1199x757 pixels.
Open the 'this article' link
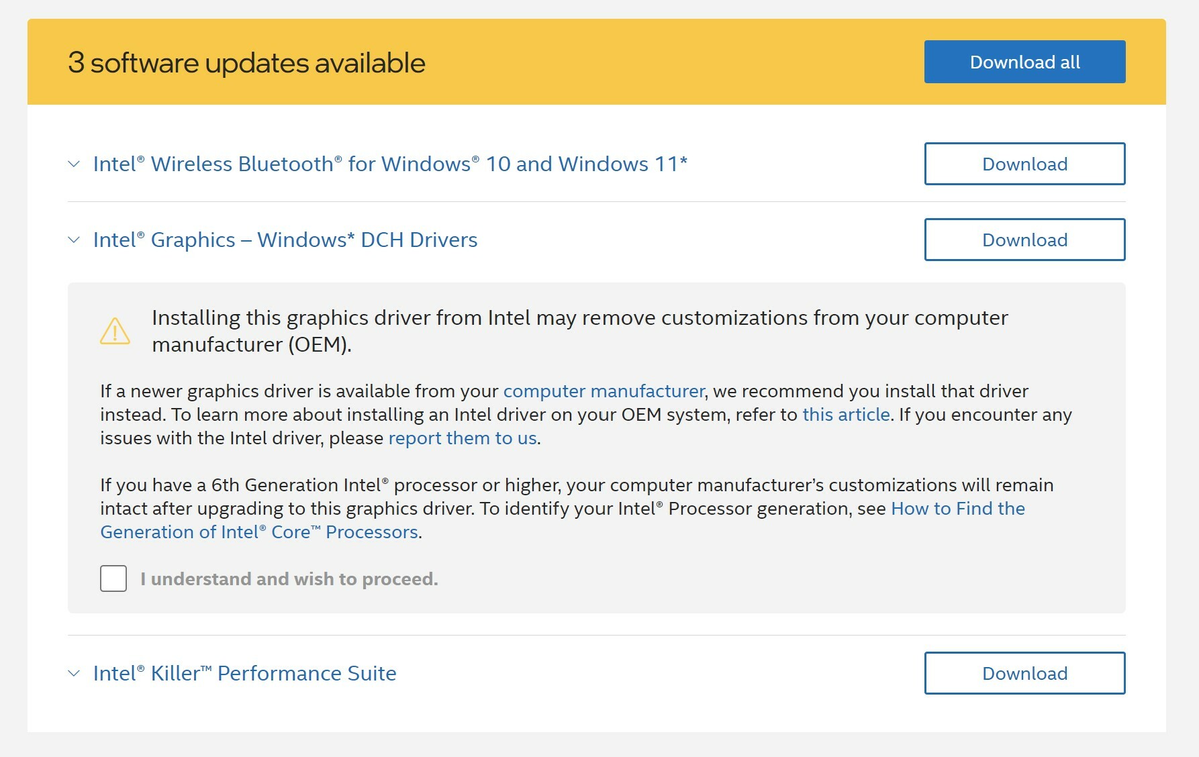(x=846, y=415)
